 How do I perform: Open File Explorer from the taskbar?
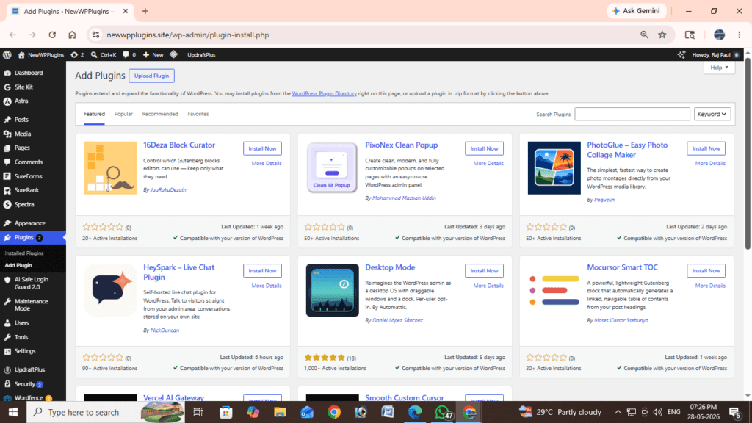click(x=280, y=412)
